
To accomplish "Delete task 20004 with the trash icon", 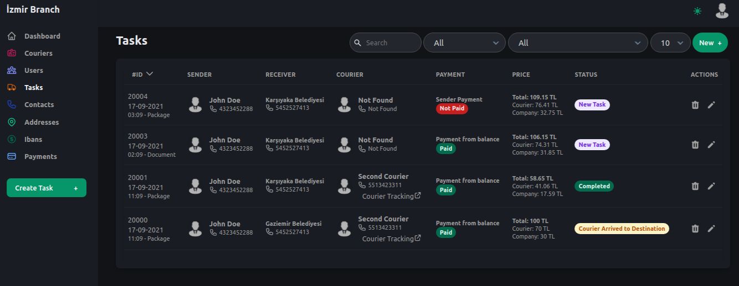I will tap(695, 105).
